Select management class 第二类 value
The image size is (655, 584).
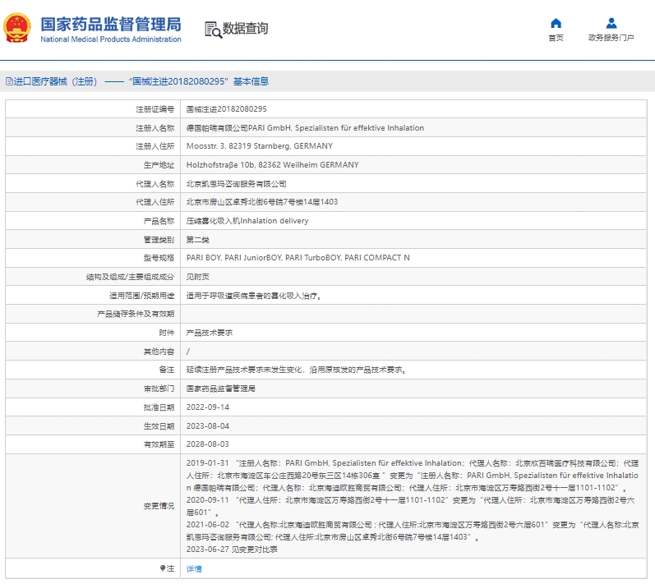197,240
